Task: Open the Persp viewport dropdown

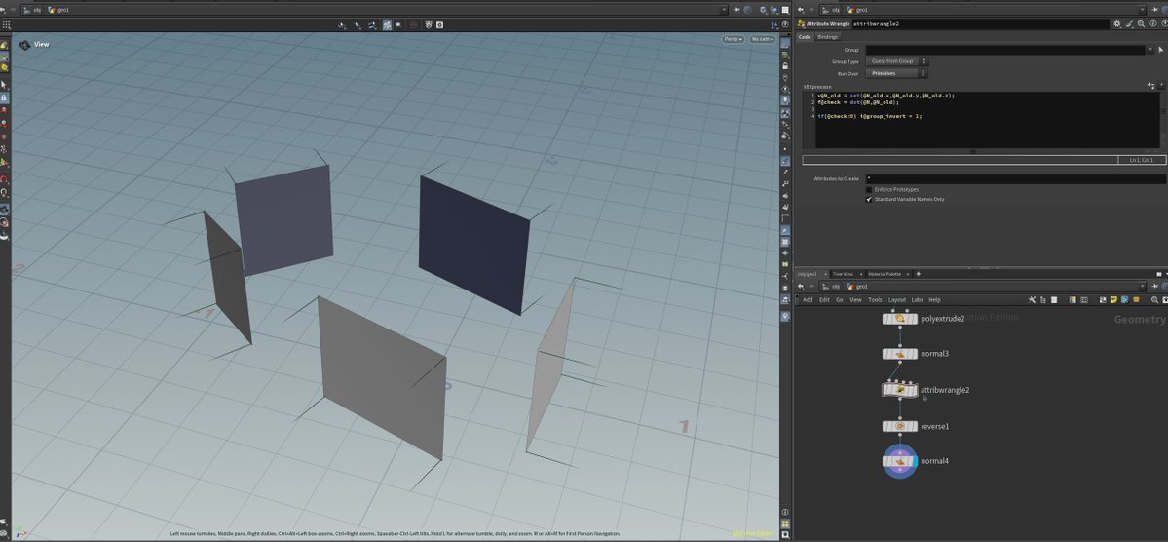Action: 733,39
